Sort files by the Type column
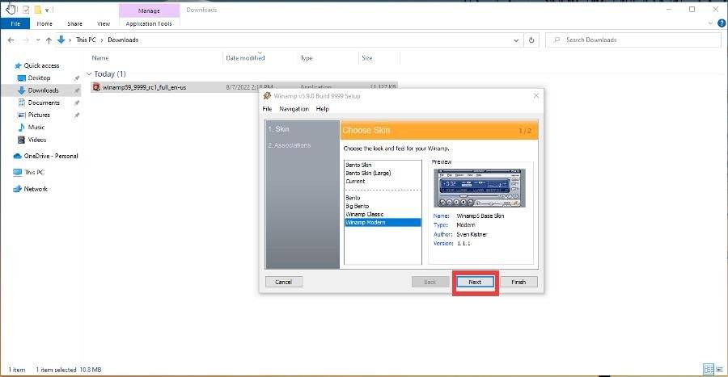This screenshot has width=728, height=377. point(307,58)
